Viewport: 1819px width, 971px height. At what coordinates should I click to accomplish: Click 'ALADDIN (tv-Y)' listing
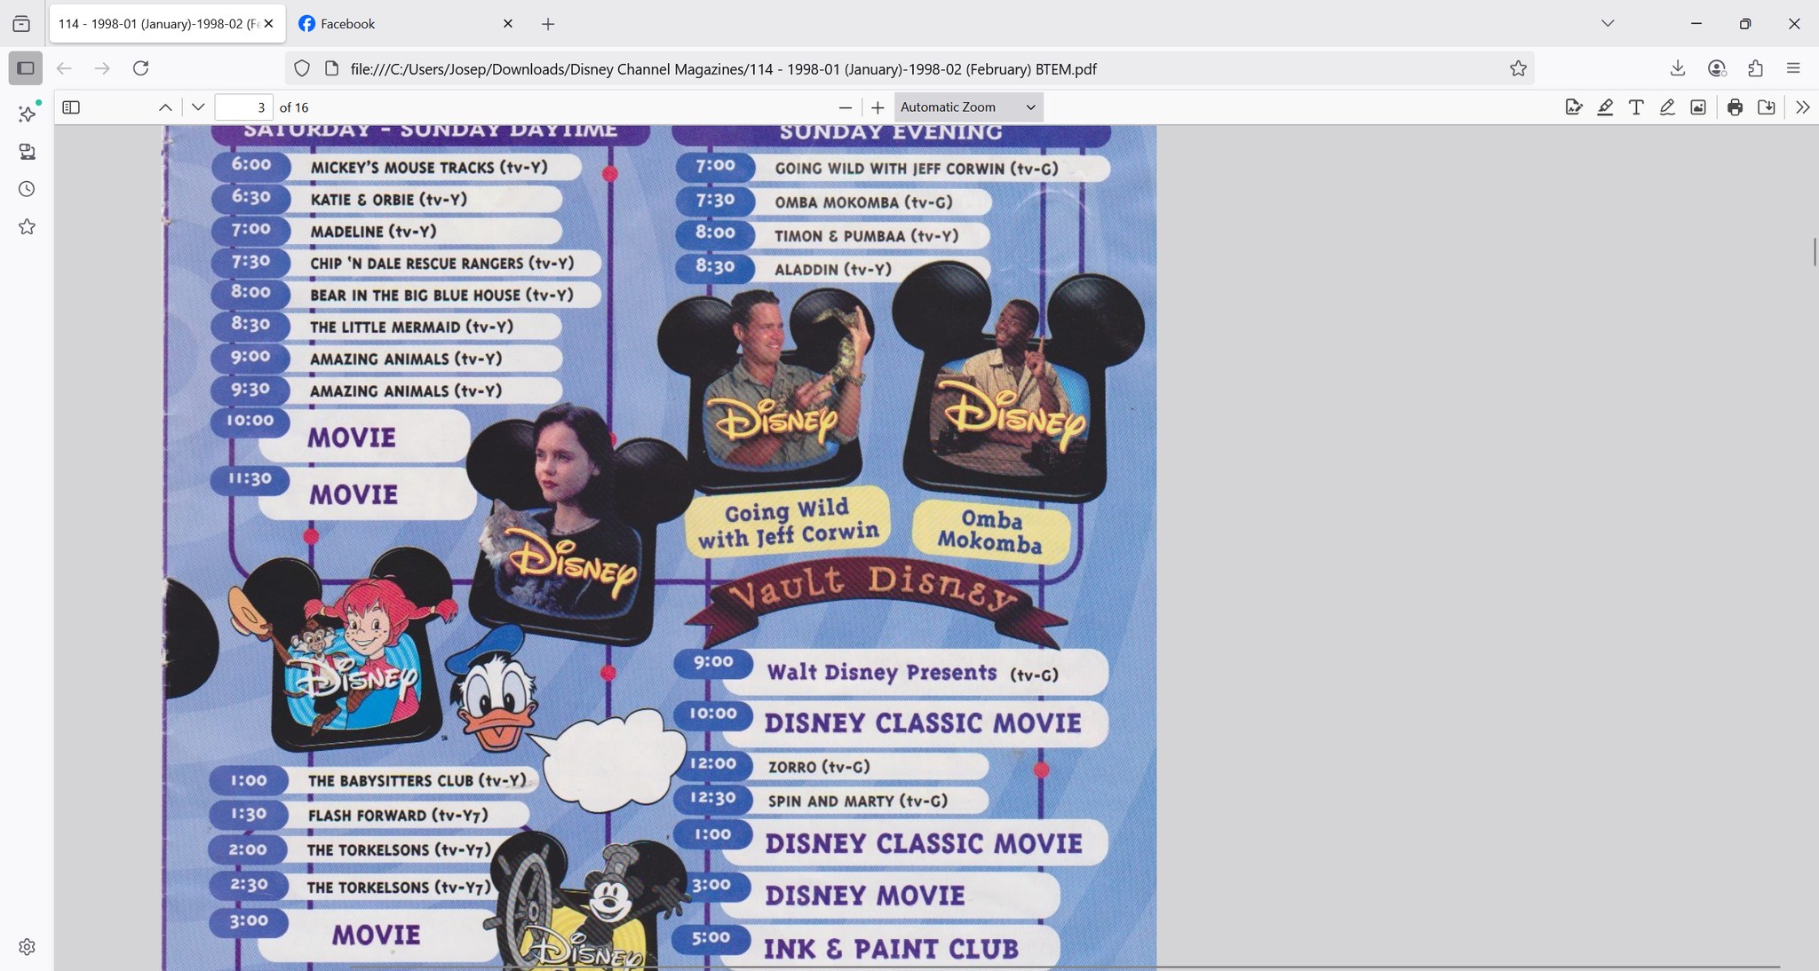click(833, 269)
